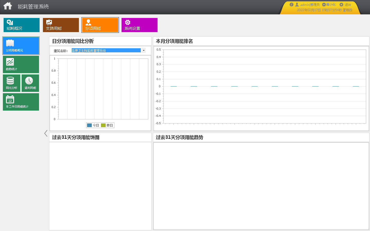Open the 系统设置 tile
370x231 pixels.
(x=140, y=25)
